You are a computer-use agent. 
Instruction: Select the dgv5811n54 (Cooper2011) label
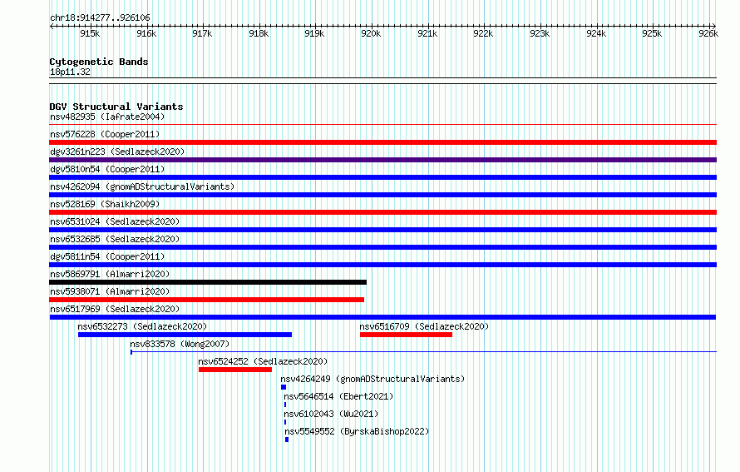107,256
